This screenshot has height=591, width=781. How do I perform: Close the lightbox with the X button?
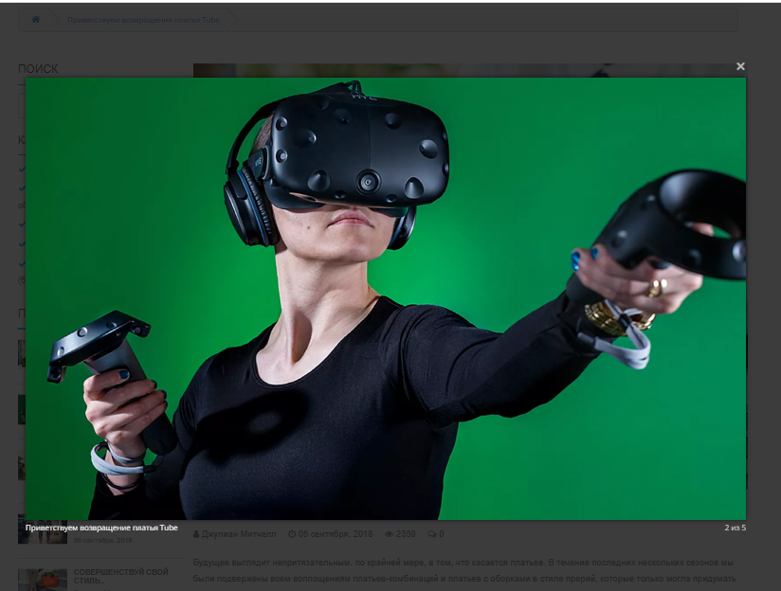740,66
